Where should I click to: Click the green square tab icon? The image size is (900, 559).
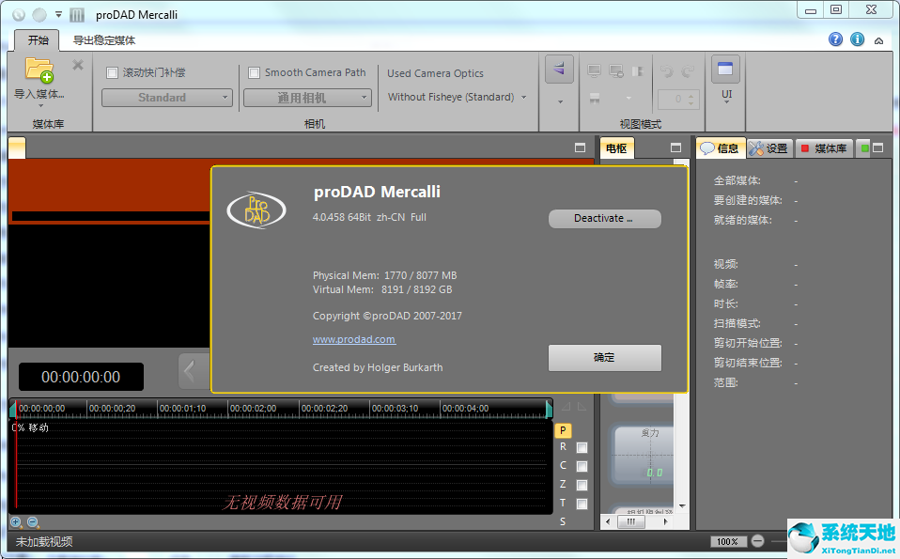click(x=864, y=148)
